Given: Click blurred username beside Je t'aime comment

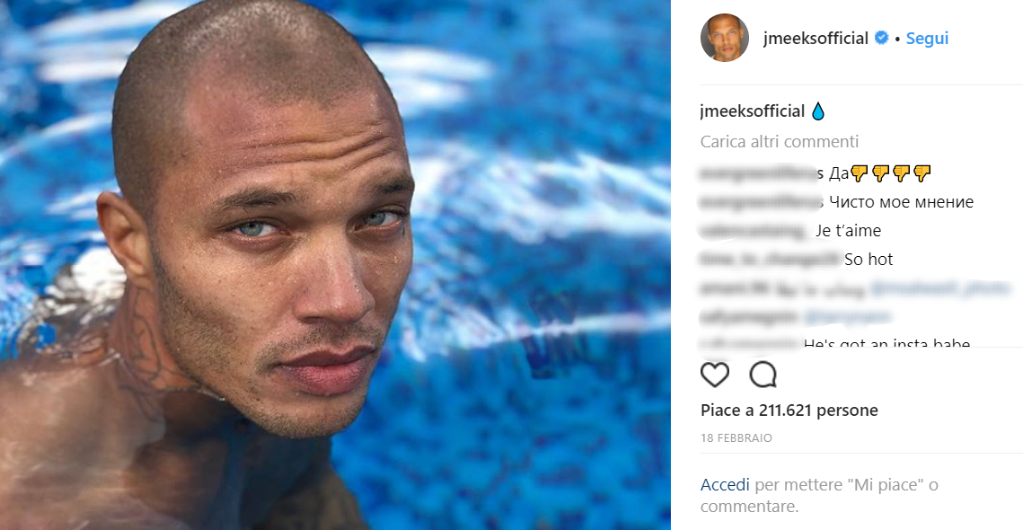Looking at the screenshot, I should tap(753, 231).
